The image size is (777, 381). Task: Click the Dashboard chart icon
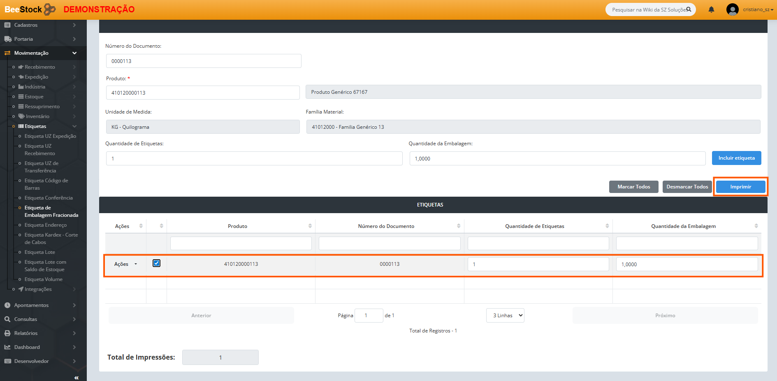pyautogui.click(x=7, y=347)
